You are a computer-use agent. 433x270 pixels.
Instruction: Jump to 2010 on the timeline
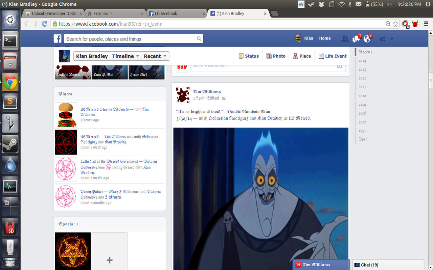362,96
